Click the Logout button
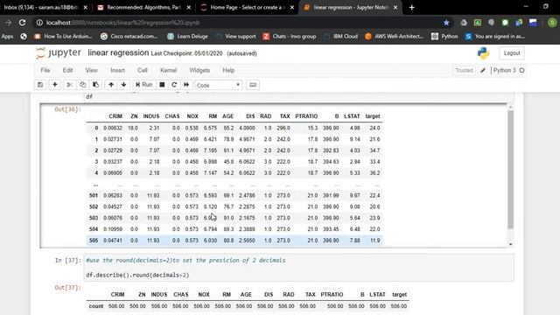Image resolution: width=560 pixels, height=315 pixels. pyautogui.click(x=512, y=52)
